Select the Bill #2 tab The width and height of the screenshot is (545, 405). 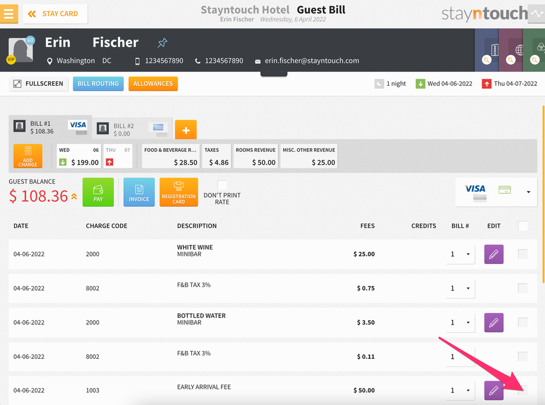pyautogui.click(x=133, y=129)
